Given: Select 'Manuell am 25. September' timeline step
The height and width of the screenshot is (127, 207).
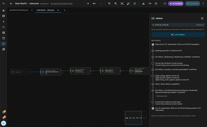Looking at the screenshot, I should point(177,45).
